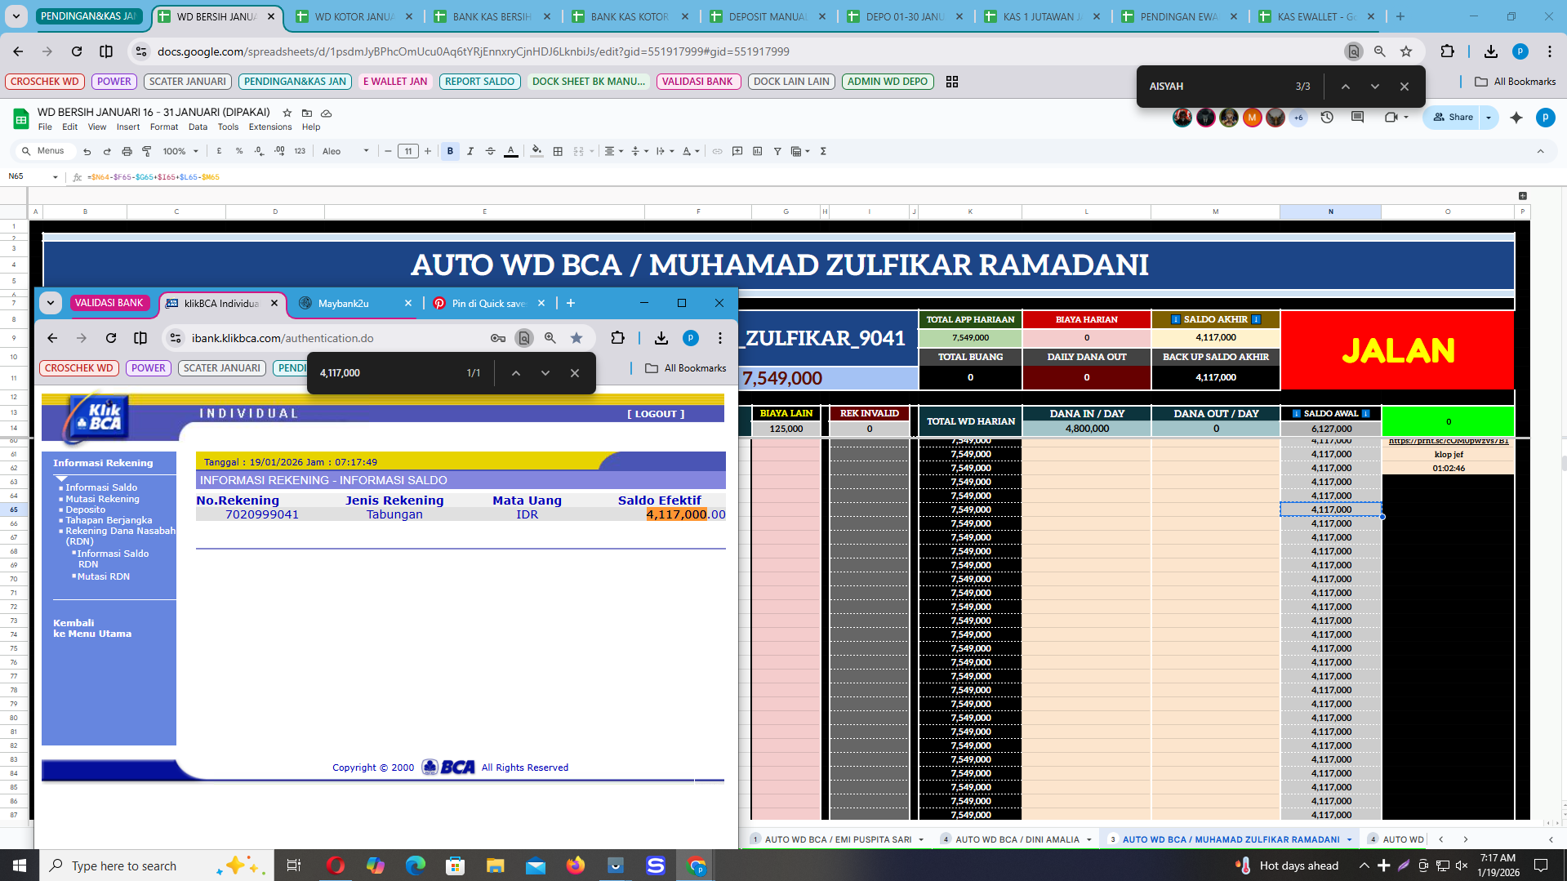Collapse the Sheets toolbar with chevron

click(x=1541, y=151)
